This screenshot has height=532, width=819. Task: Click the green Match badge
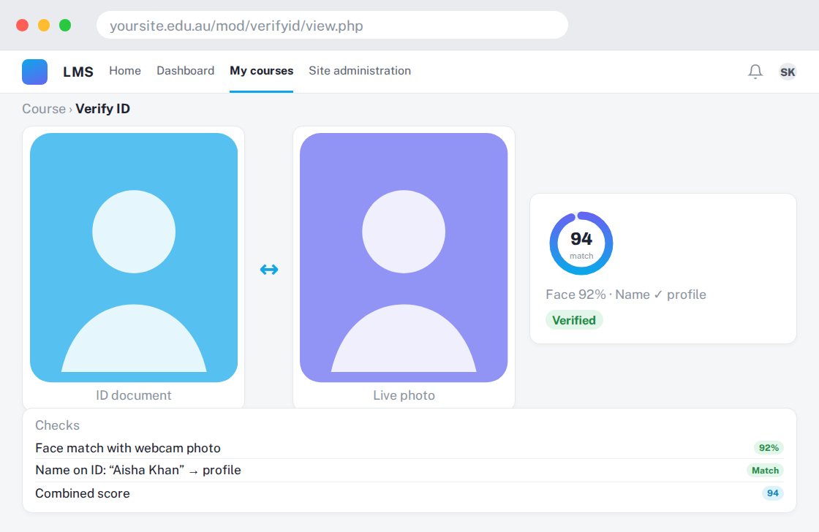pyautogui.click(x=765, y=471)
